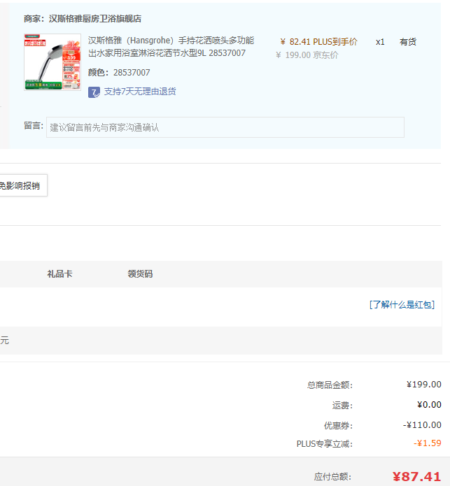This screenshot has height=486, width=450.
Task: Click the 应付总额 label
Action: pyautogui.click(x=332, y=476)
